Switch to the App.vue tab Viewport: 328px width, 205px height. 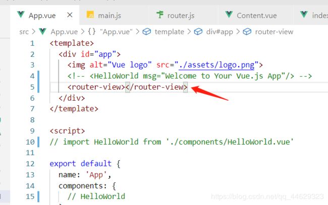coord(45,15)
